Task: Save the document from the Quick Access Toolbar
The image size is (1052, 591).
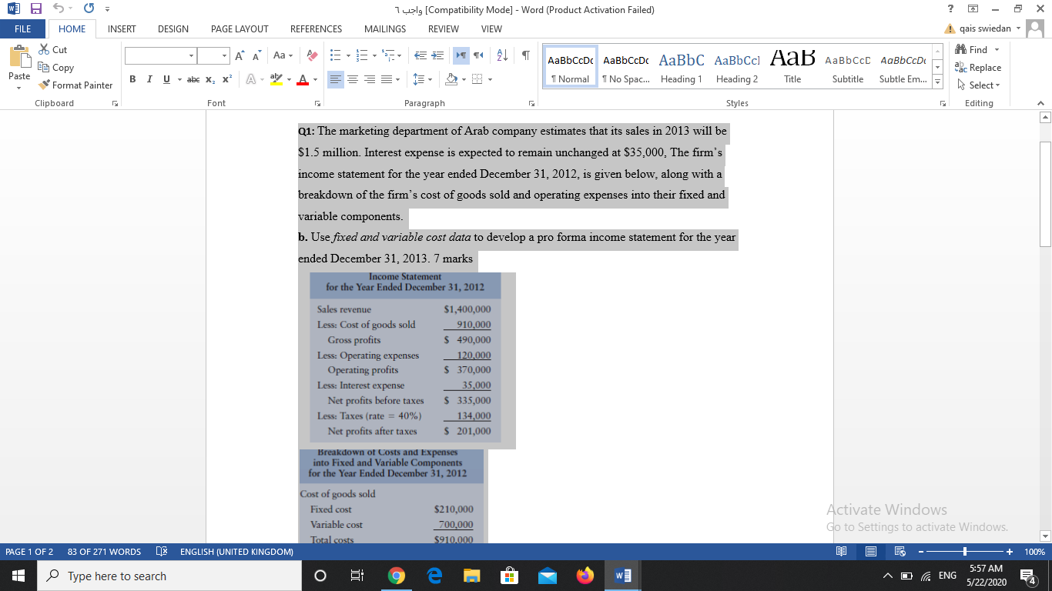Action: click(x=36, y=9)
